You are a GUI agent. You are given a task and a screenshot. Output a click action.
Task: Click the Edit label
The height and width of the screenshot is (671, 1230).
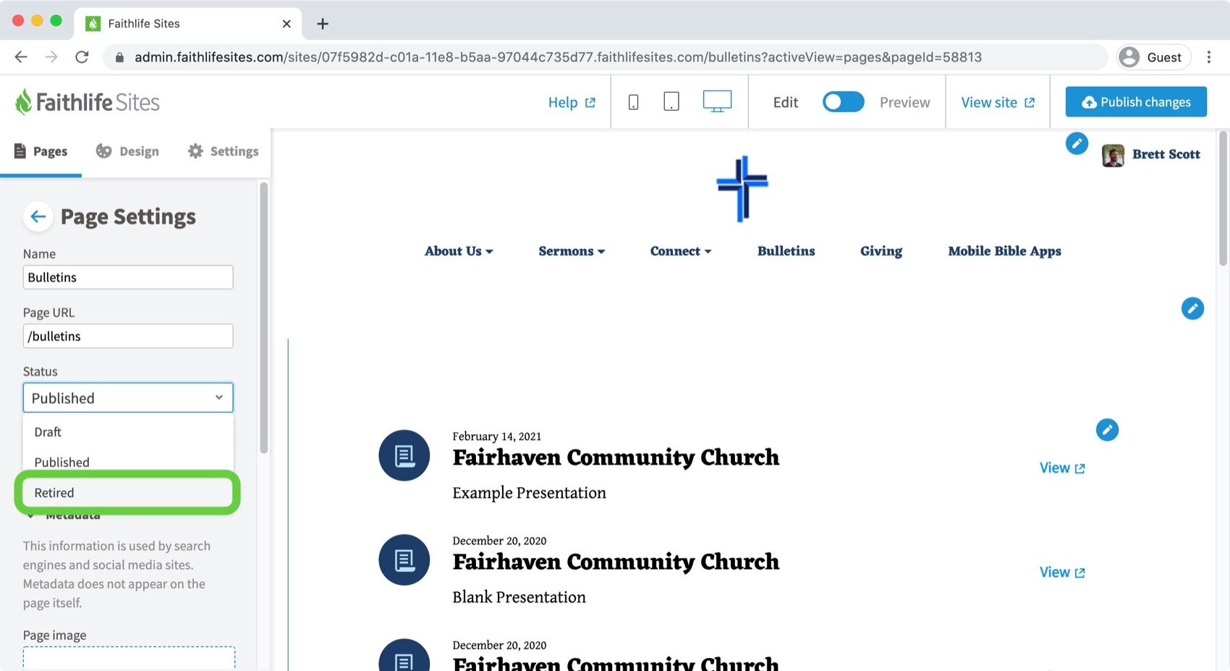(785, 103)
